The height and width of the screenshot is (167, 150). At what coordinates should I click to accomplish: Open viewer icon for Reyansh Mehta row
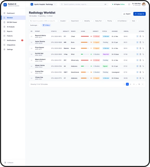pos(137,36)
